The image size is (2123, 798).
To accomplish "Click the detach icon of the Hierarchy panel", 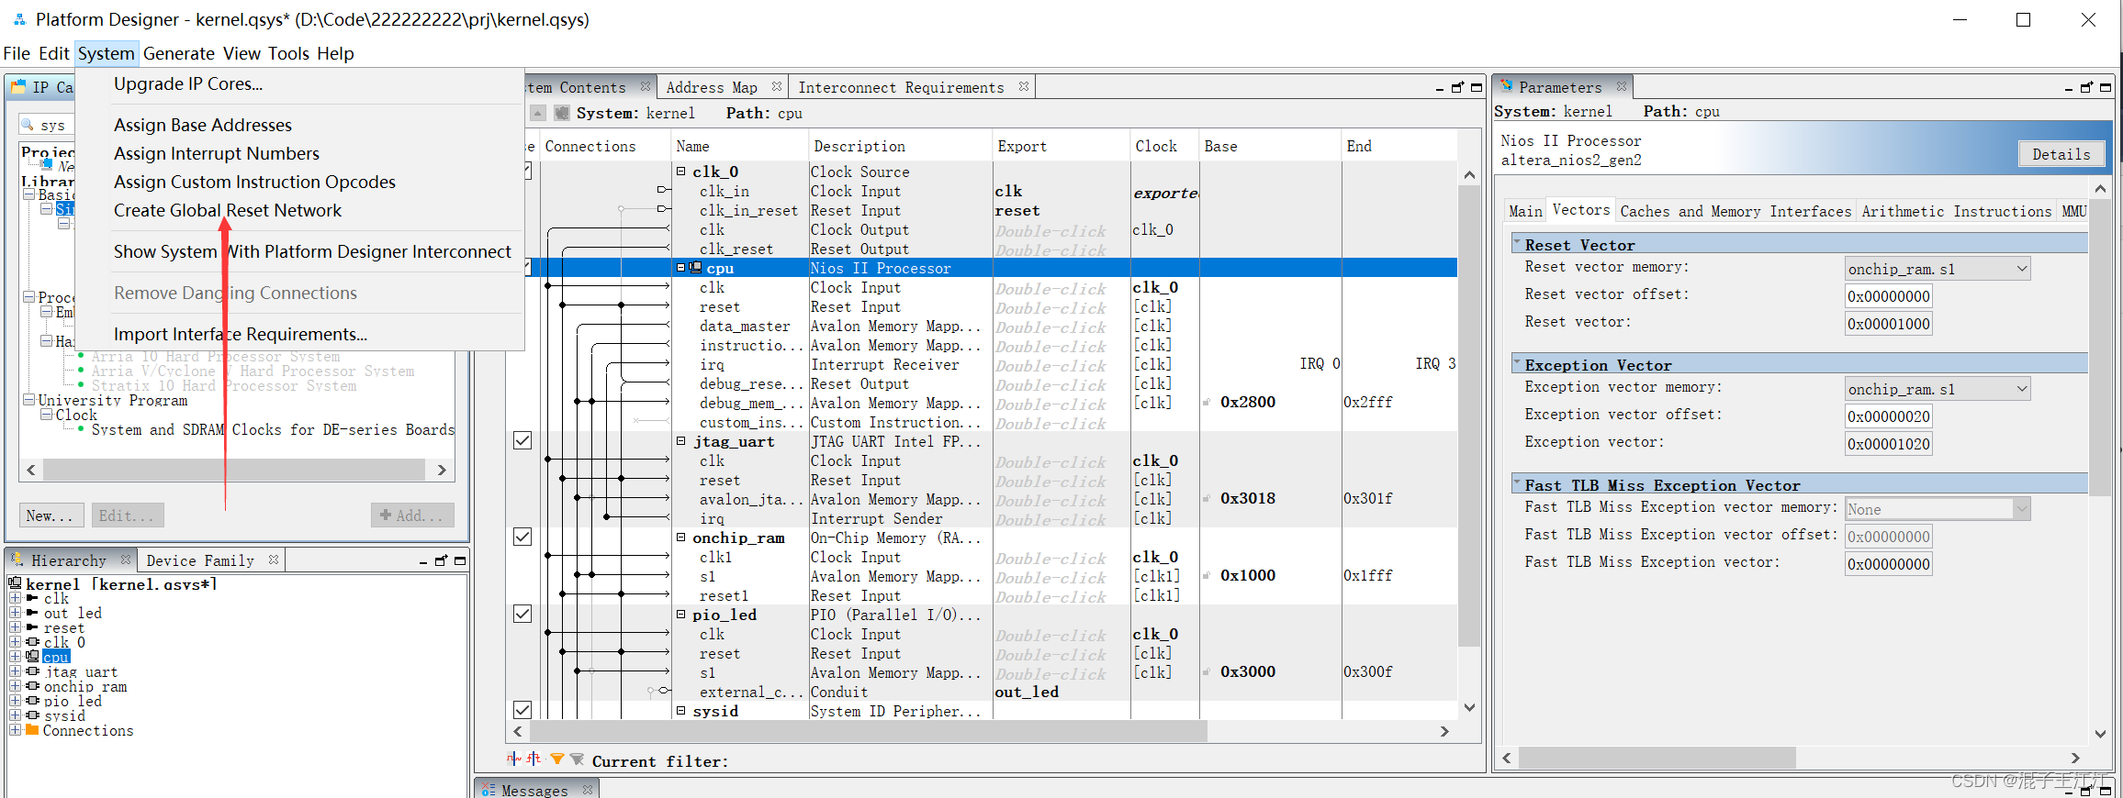I will [x=441, y=560].
